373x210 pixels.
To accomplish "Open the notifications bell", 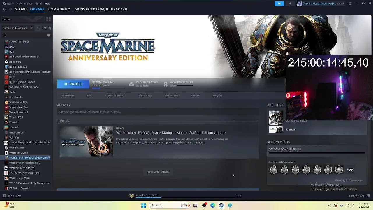I will click(290, 3).
